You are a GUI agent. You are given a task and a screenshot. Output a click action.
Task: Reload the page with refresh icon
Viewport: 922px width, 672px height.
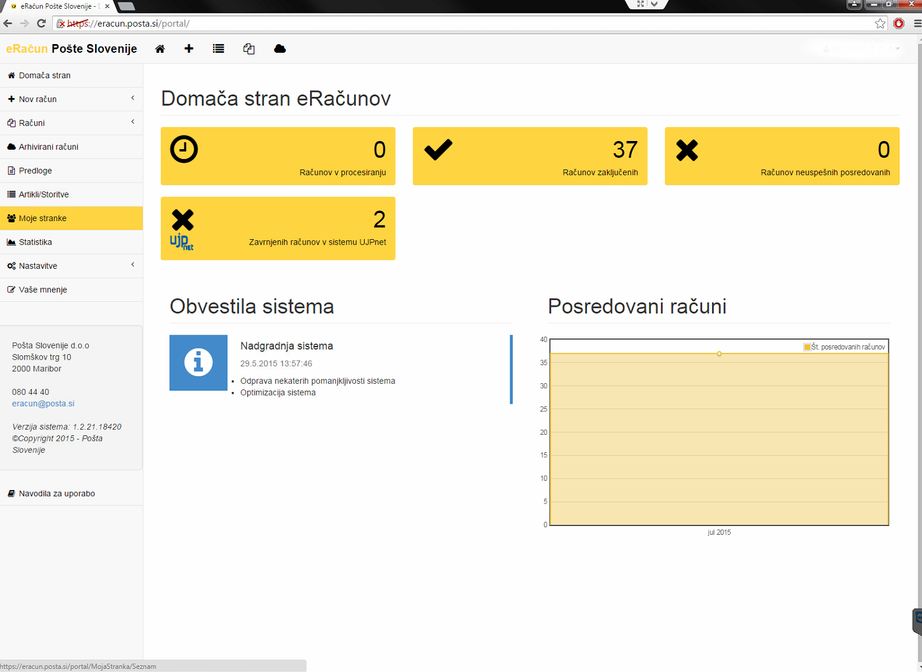click(42, 24)
